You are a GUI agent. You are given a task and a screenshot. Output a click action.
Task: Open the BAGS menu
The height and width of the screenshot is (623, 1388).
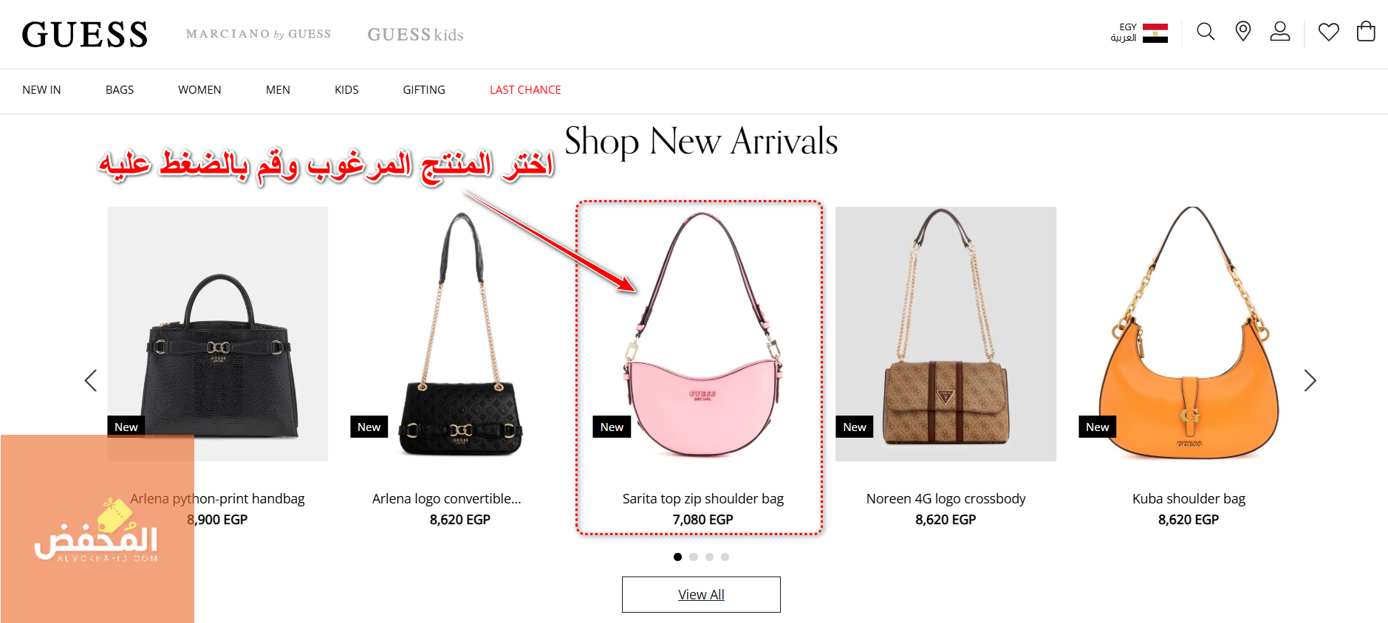(120, 90)
